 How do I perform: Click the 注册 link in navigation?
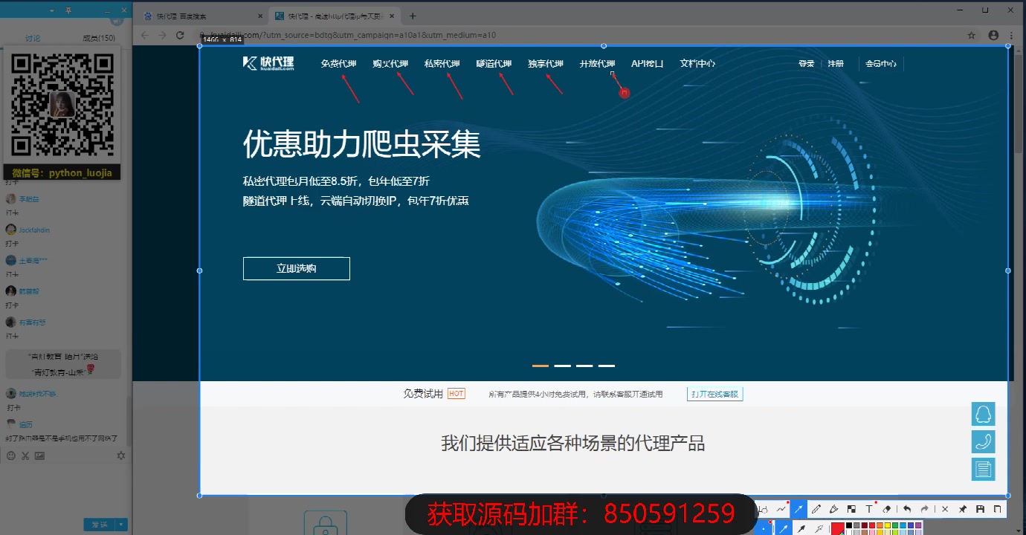tap(834, 63)
